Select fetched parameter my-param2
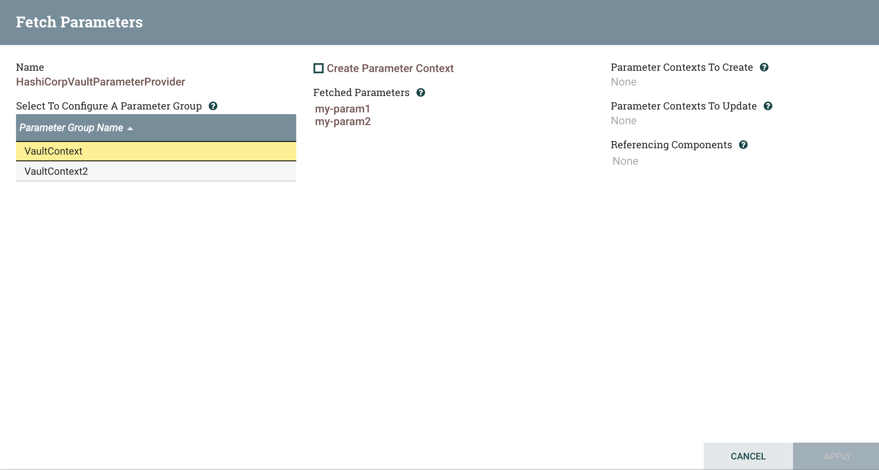879x470 pixels. [343, 122]
